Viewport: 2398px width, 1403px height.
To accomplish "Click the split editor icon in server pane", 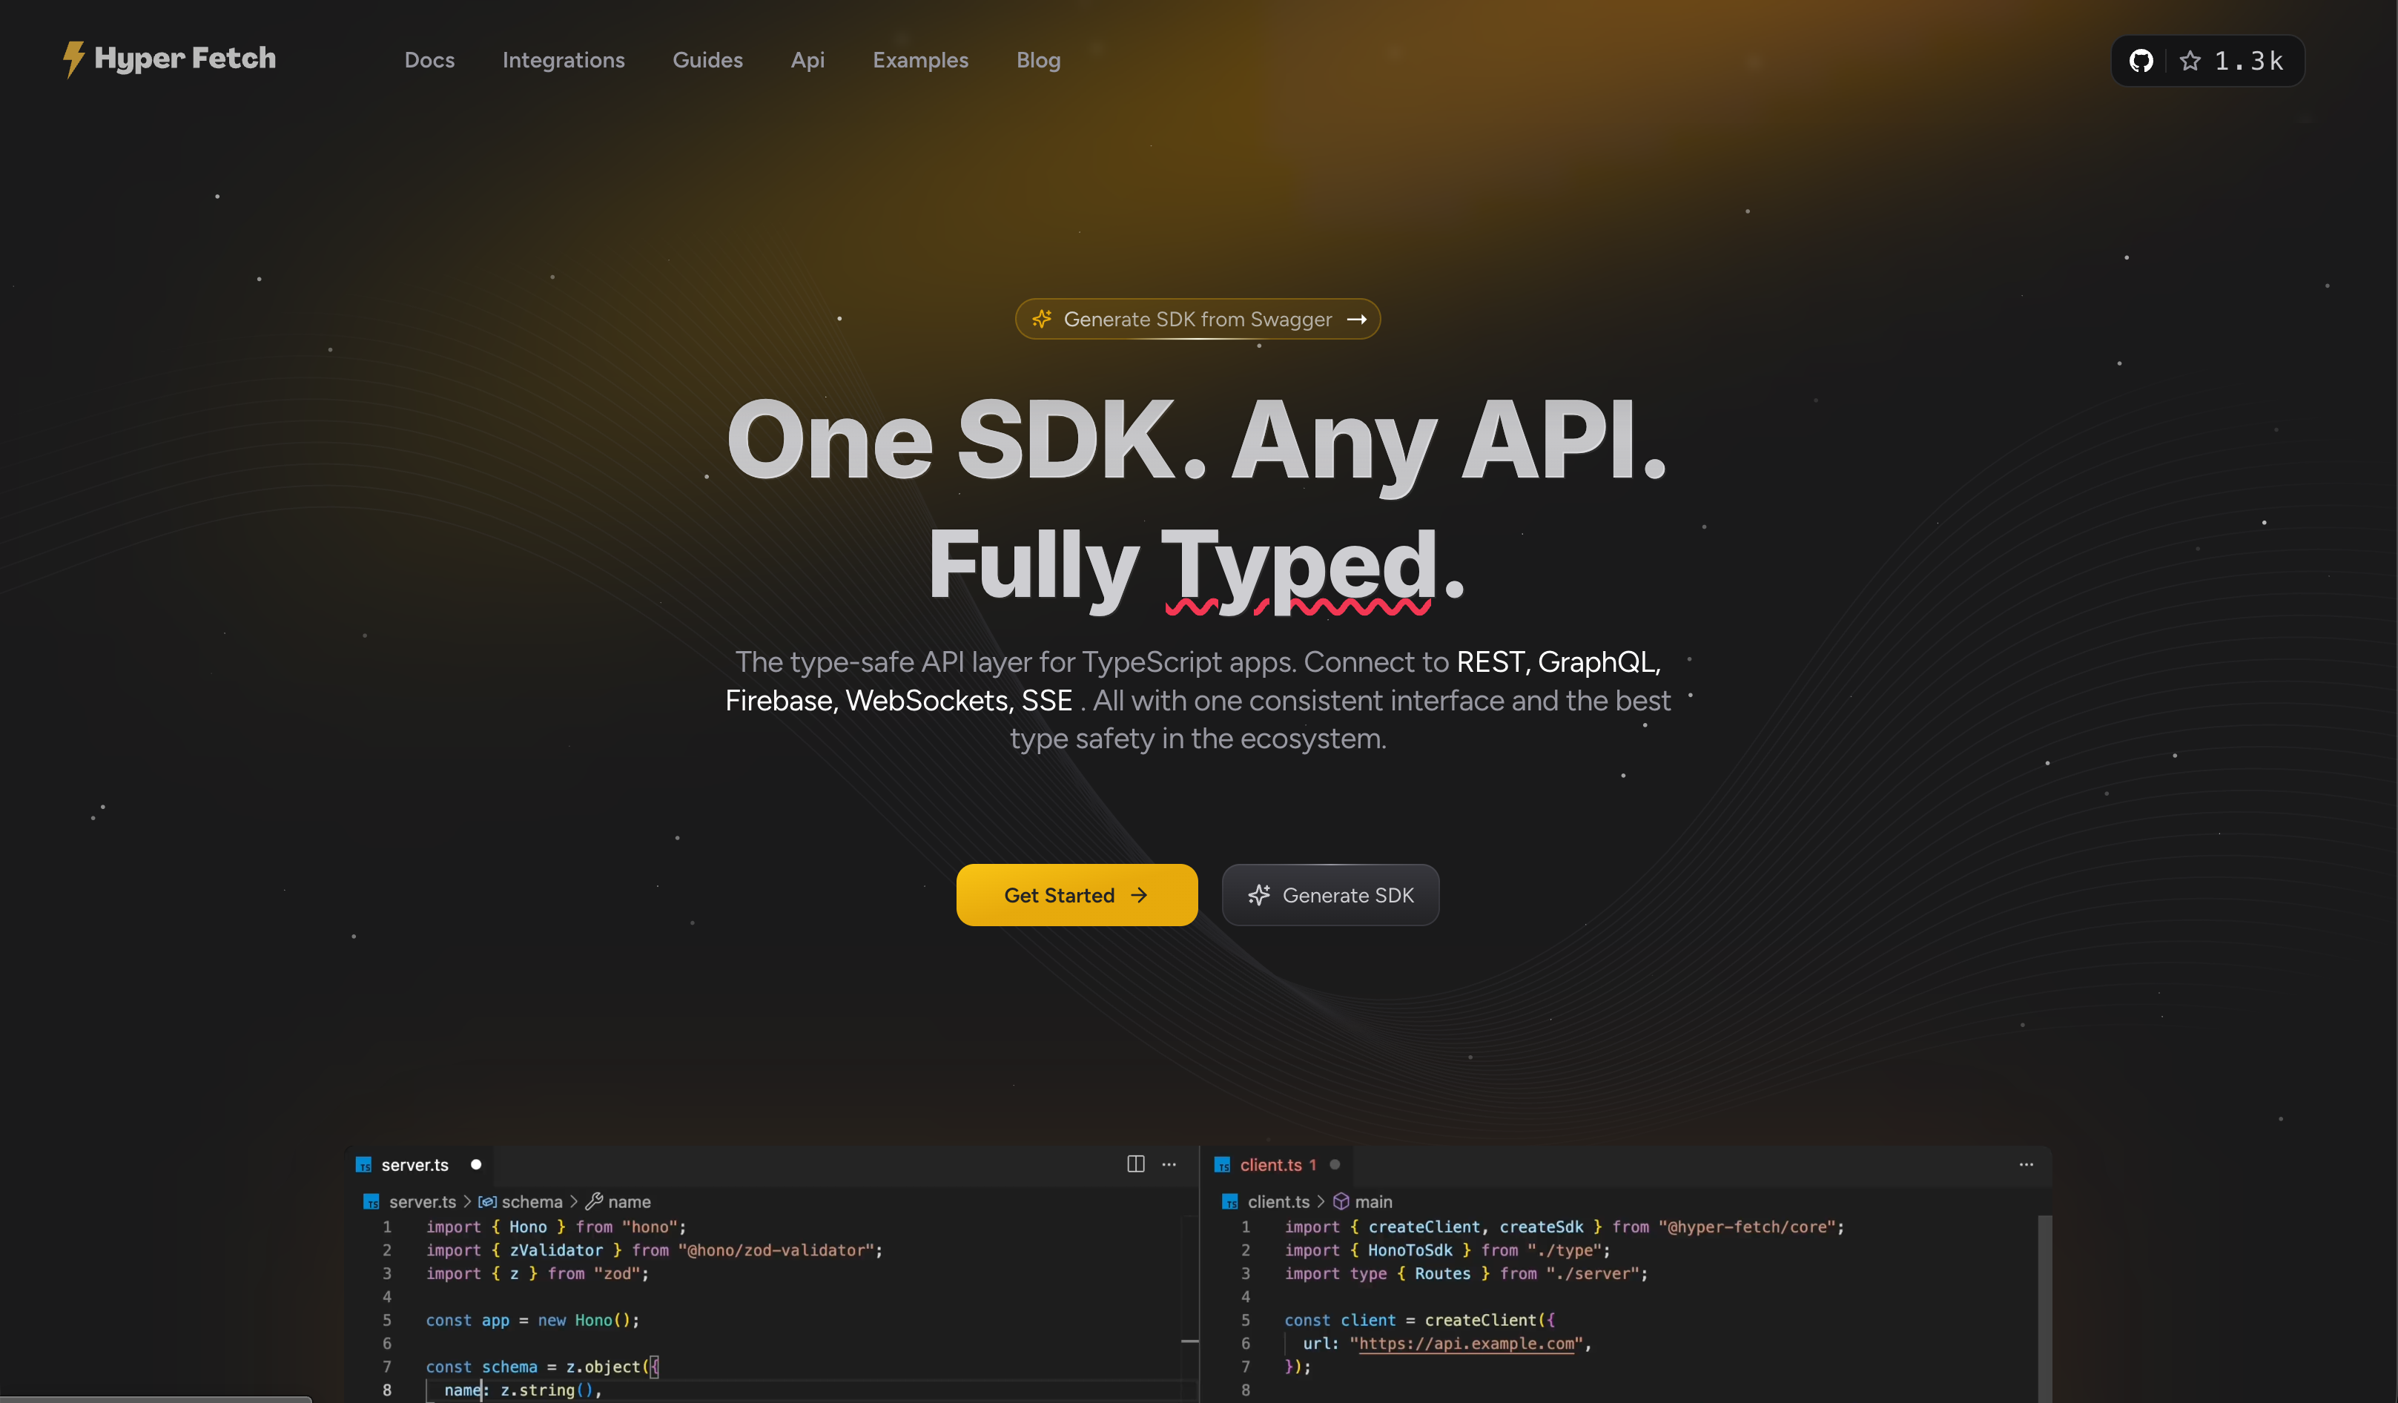I will [1136, 1164].
